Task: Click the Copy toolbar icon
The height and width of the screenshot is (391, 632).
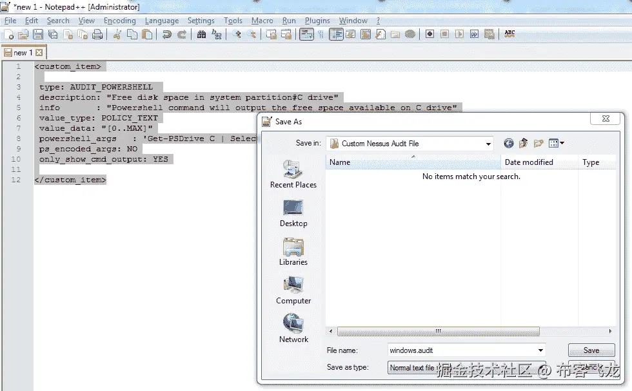Action: point(132,35)
